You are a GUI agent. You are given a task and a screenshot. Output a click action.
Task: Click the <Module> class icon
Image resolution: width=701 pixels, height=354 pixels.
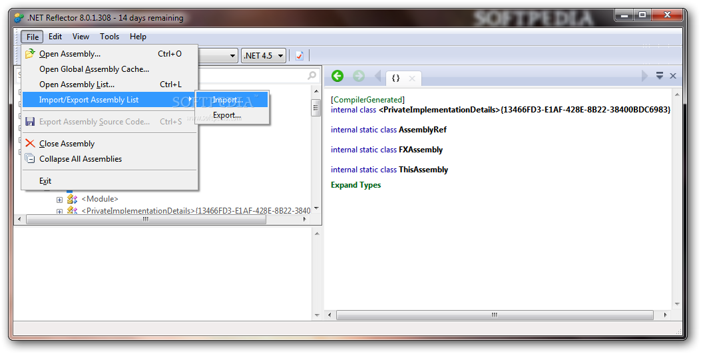(72, 199)
